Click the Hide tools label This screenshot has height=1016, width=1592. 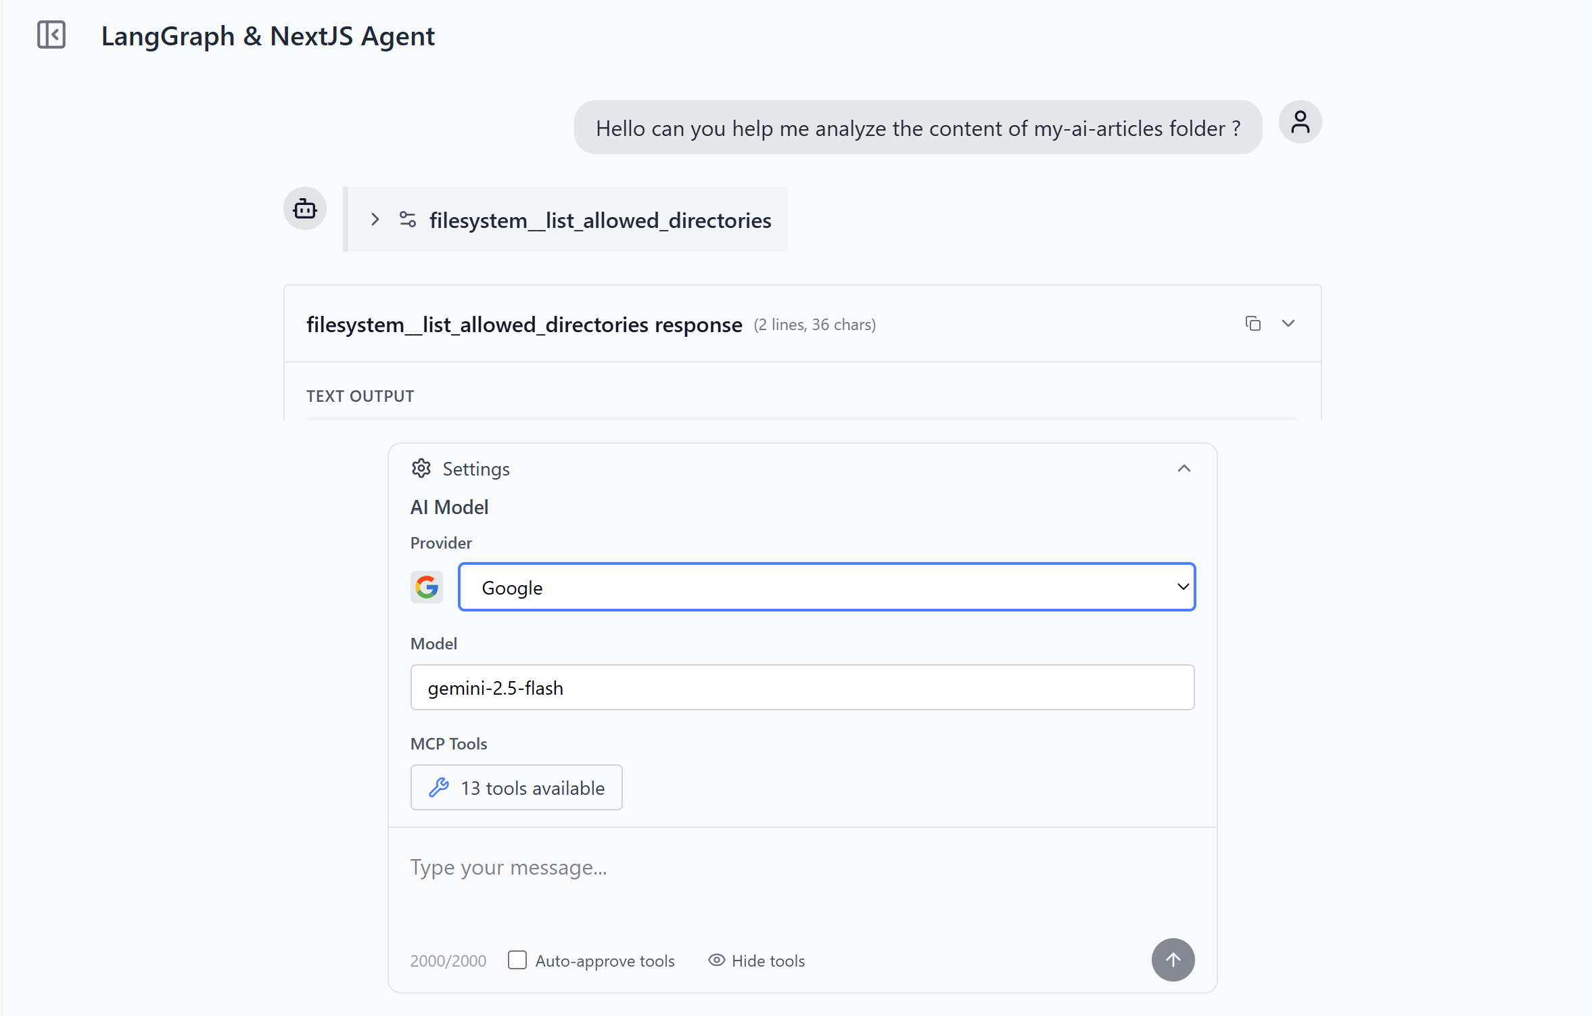tap(768, 961)
